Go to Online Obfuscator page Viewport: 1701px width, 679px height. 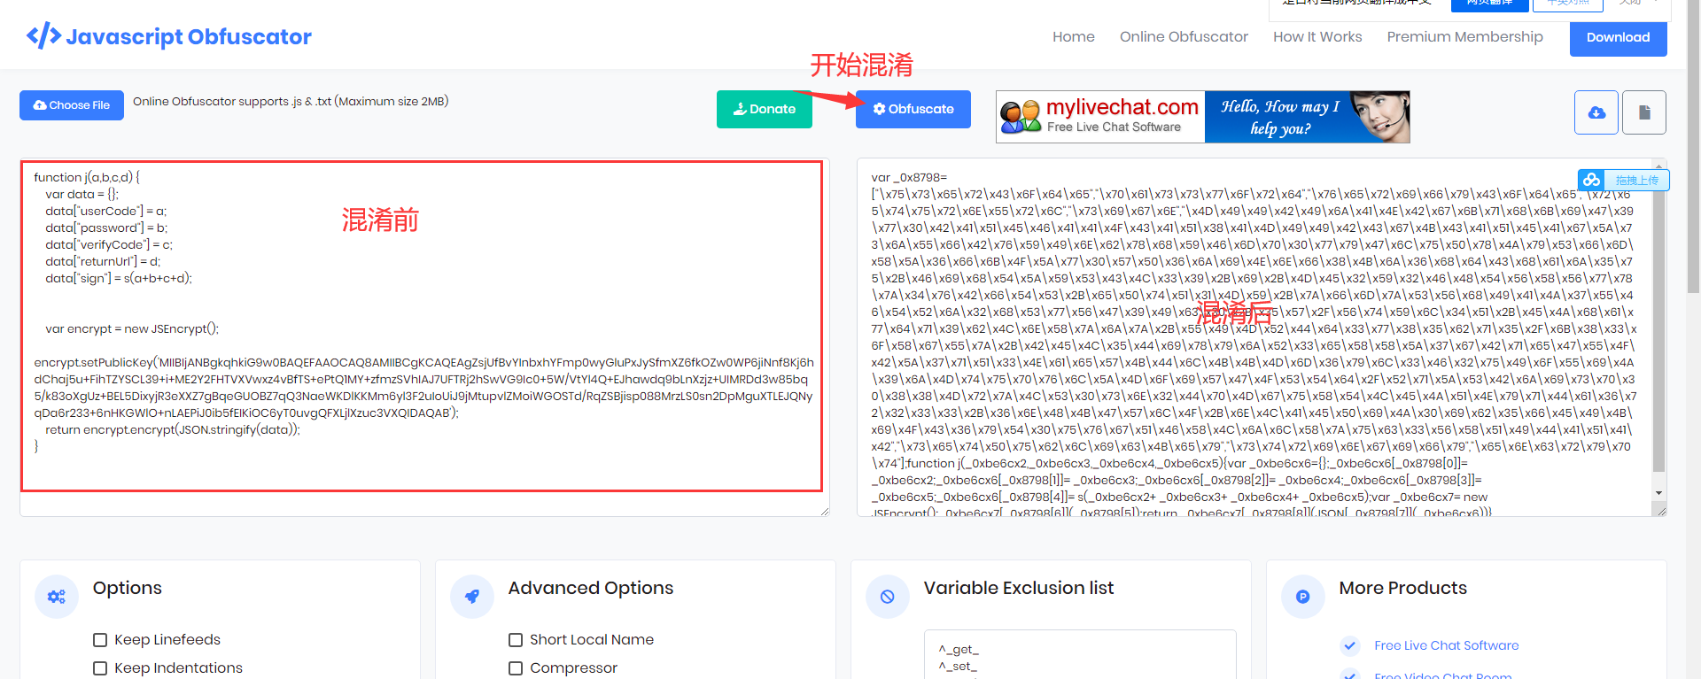tap(1184, 36)
